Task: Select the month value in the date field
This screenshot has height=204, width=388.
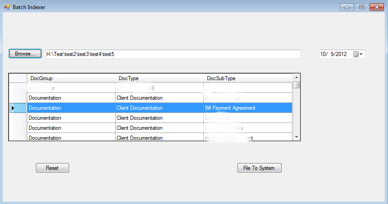Action: click(x=324, y=54)
